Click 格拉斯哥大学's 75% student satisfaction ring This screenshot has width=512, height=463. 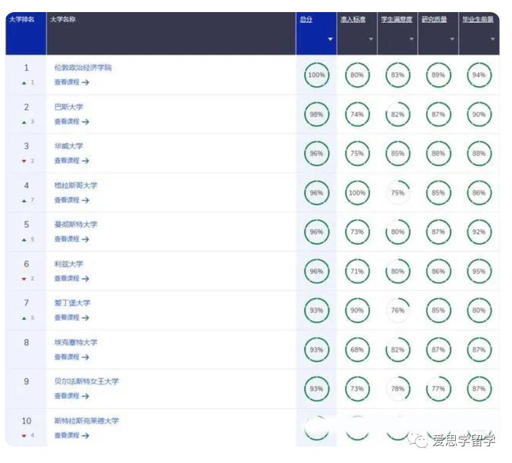[398, 193]
